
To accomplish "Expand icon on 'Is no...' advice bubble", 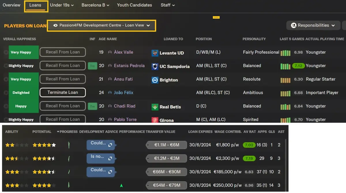I will tap(110, 159).
